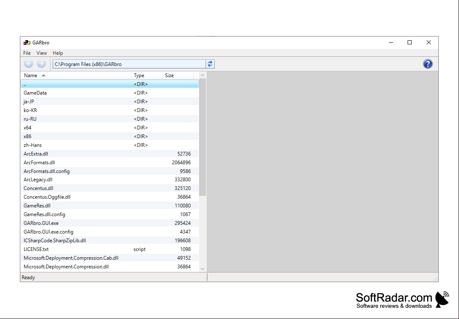This screenshot has height=319, width=459.
Task: Click the Ready status bar text
Action: [28, 278]
